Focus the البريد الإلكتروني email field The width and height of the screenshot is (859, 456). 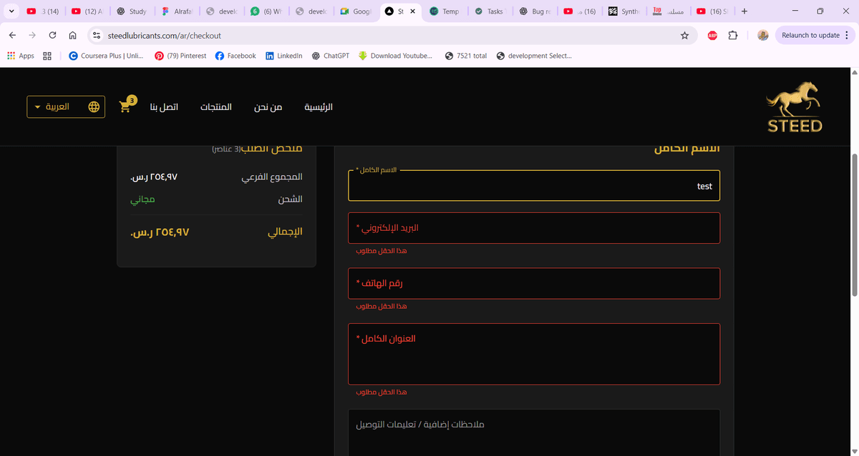tap(533, 228)
